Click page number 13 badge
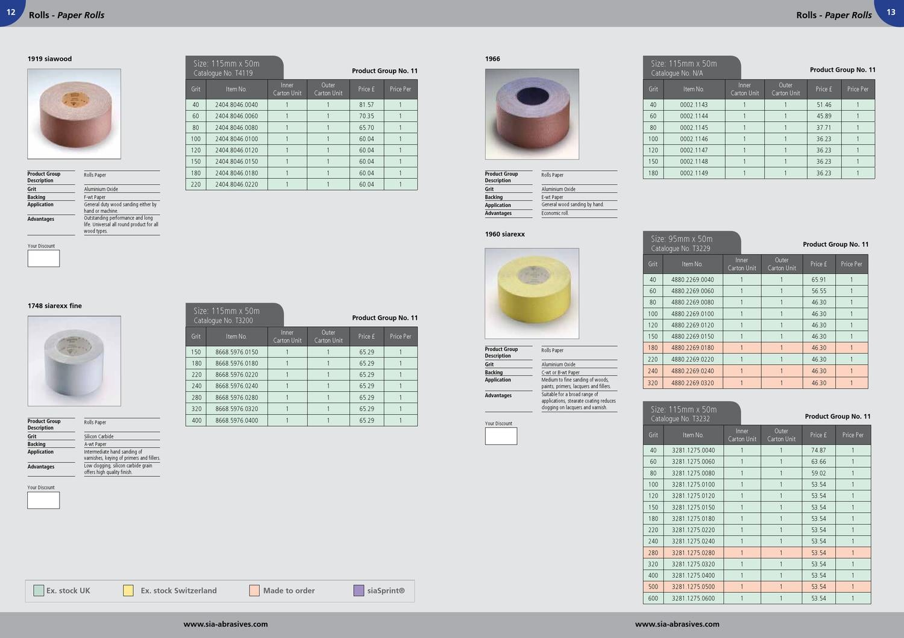 (x=891, y=12)
